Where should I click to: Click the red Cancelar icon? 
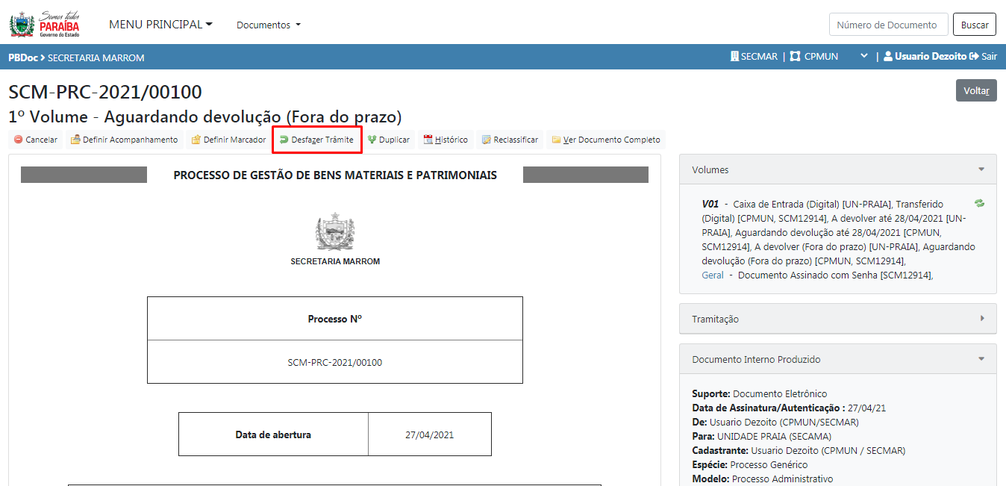(18, 140)
